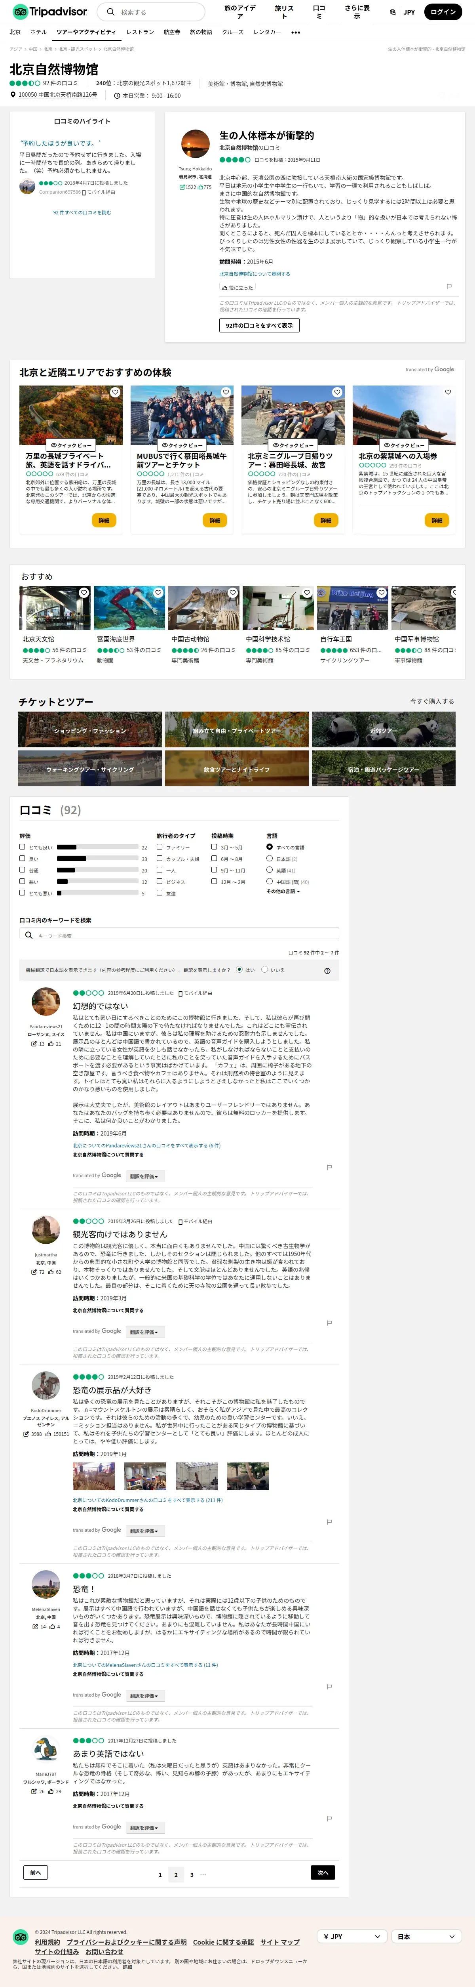The image size is (475, 1987).
Task: Report the 恐竜の展示品が大好き review with flag
Action: tap(329, 1522)
